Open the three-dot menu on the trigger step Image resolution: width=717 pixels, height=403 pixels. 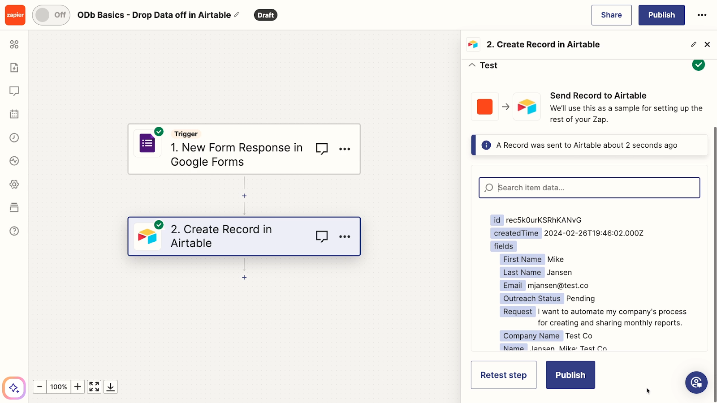345,149
